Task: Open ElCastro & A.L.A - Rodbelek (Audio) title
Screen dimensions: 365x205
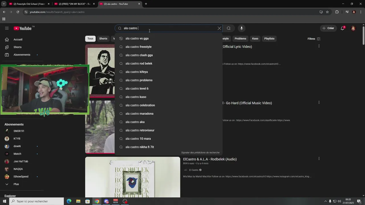Action: tap(210, 159)
